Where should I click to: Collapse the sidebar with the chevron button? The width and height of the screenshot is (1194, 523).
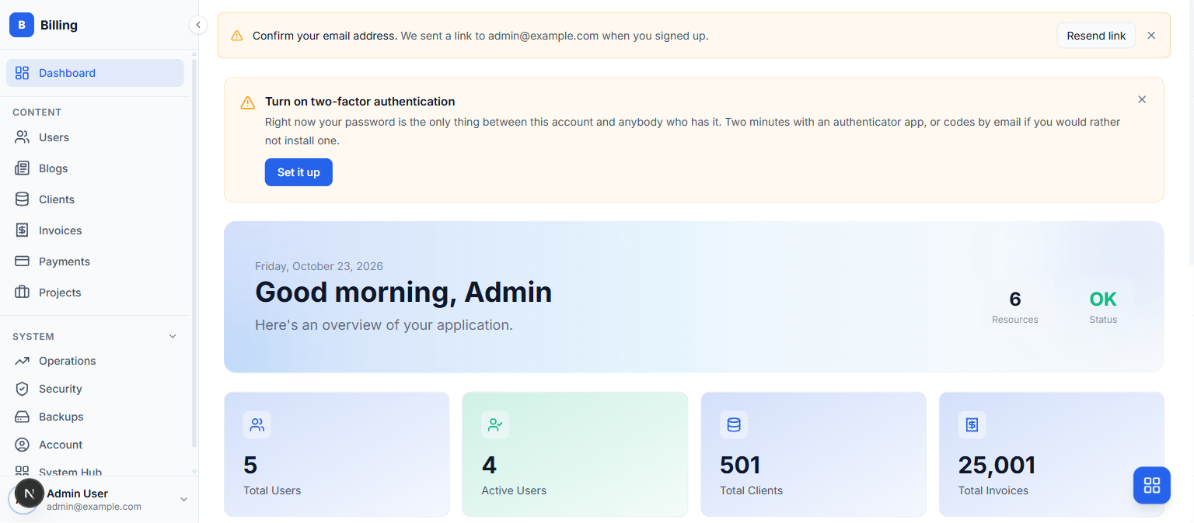[x=198, y=25]
